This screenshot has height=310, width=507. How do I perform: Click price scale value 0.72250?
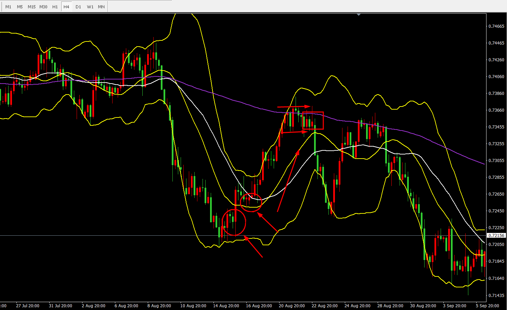(x=496, y=227)
